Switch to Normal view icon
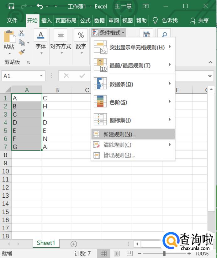This screenshot has width=217, height=258. [103, 253]
